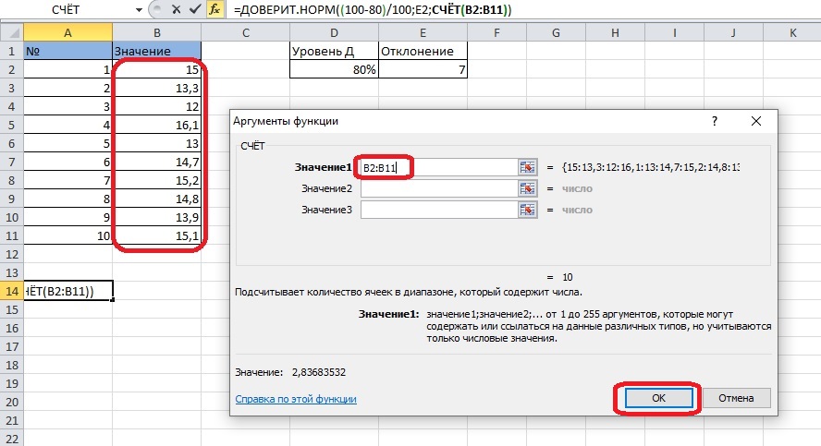Close the Аргументы функции dialog
Viewport: 821px width, 446px height.
[x=755, y=121]
